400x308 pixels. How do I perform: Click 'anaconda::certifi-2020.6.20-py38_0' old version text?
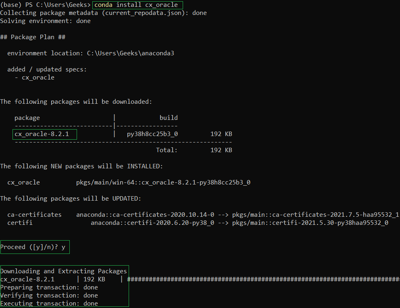click(x=152, y=223)
